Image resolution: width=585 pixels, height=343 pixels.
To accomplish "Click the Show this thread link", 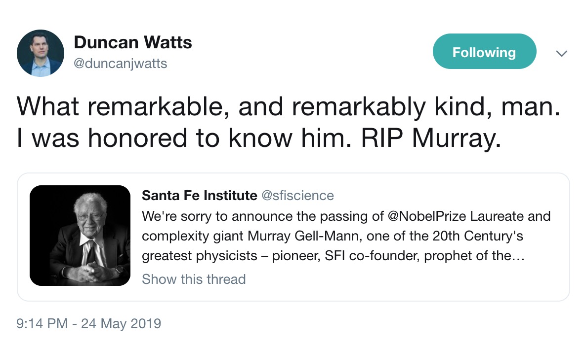I will pyautogui.click(x=194, y=279).
